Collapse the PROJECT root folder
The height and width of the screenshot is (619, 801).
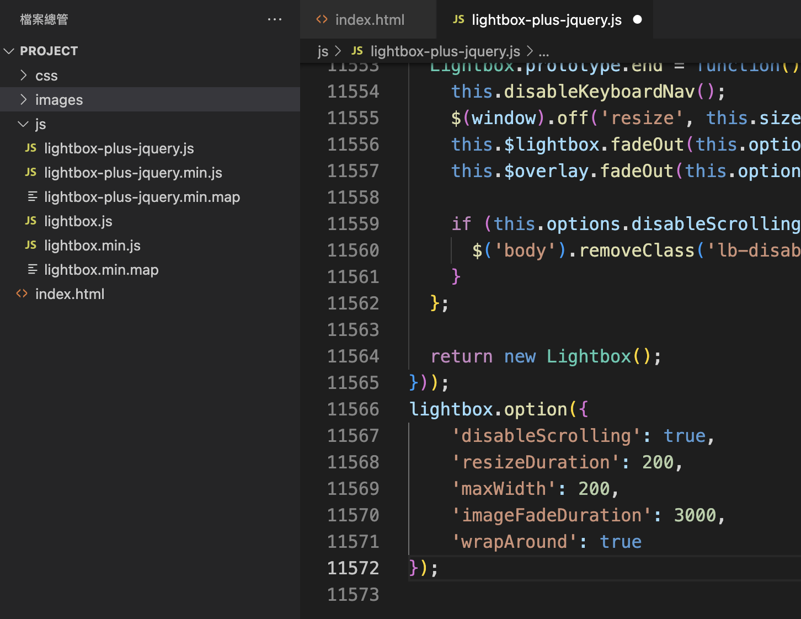9,51
